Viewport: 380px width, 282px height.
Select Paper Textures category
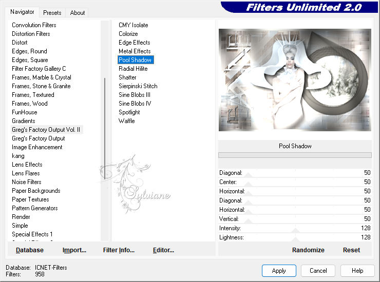30,199
